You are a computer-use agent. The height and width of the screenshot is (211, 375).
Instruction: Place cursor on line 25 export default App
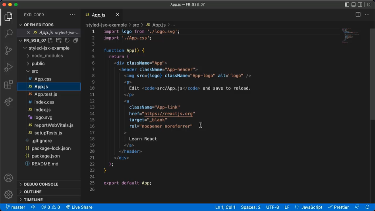[x=128, y=183]
